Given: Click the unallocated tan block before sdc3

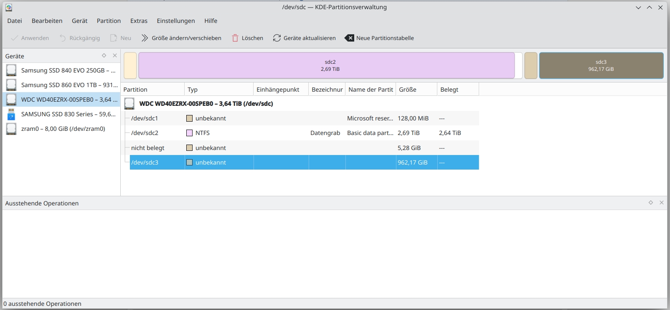Looking at the screenshot, I should (531, 65).
